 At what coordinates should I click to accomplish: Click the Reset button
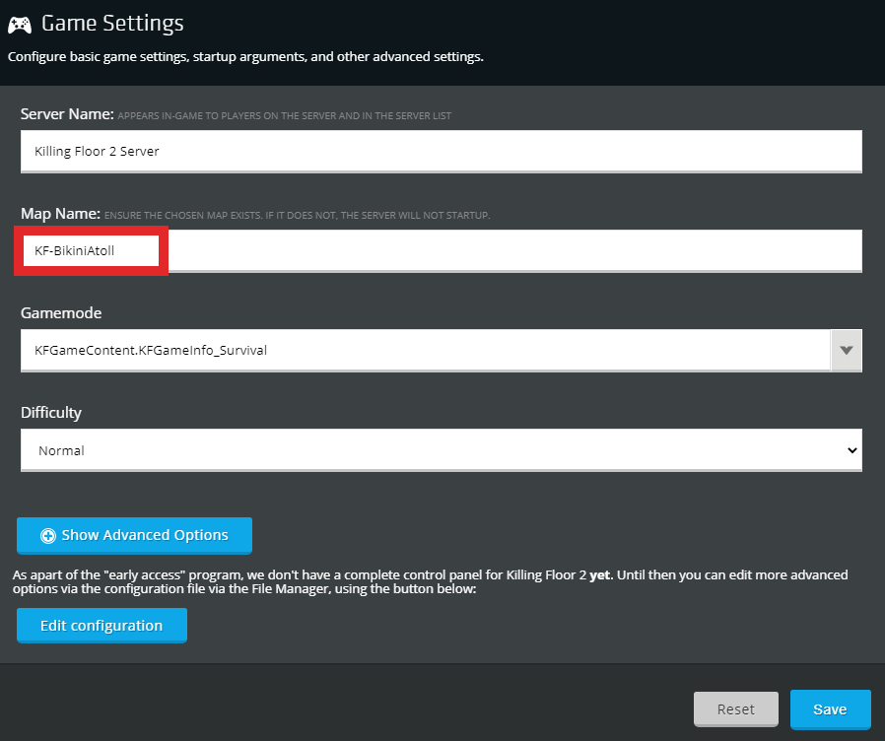tap(736, 708)
